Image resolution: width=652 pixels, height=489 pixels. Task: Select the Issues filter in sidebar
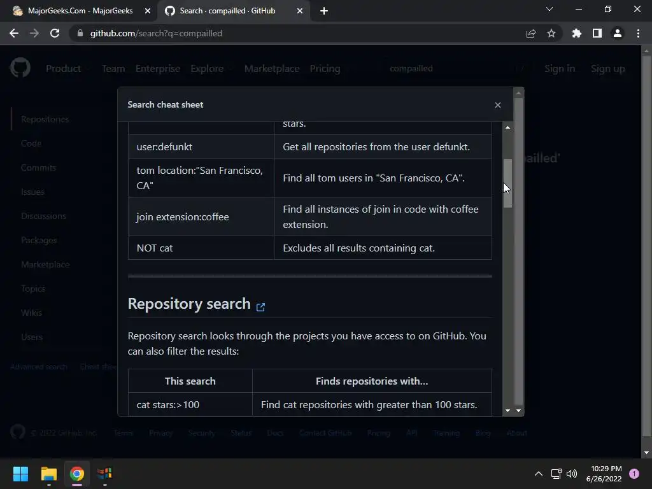click(32, 192)
